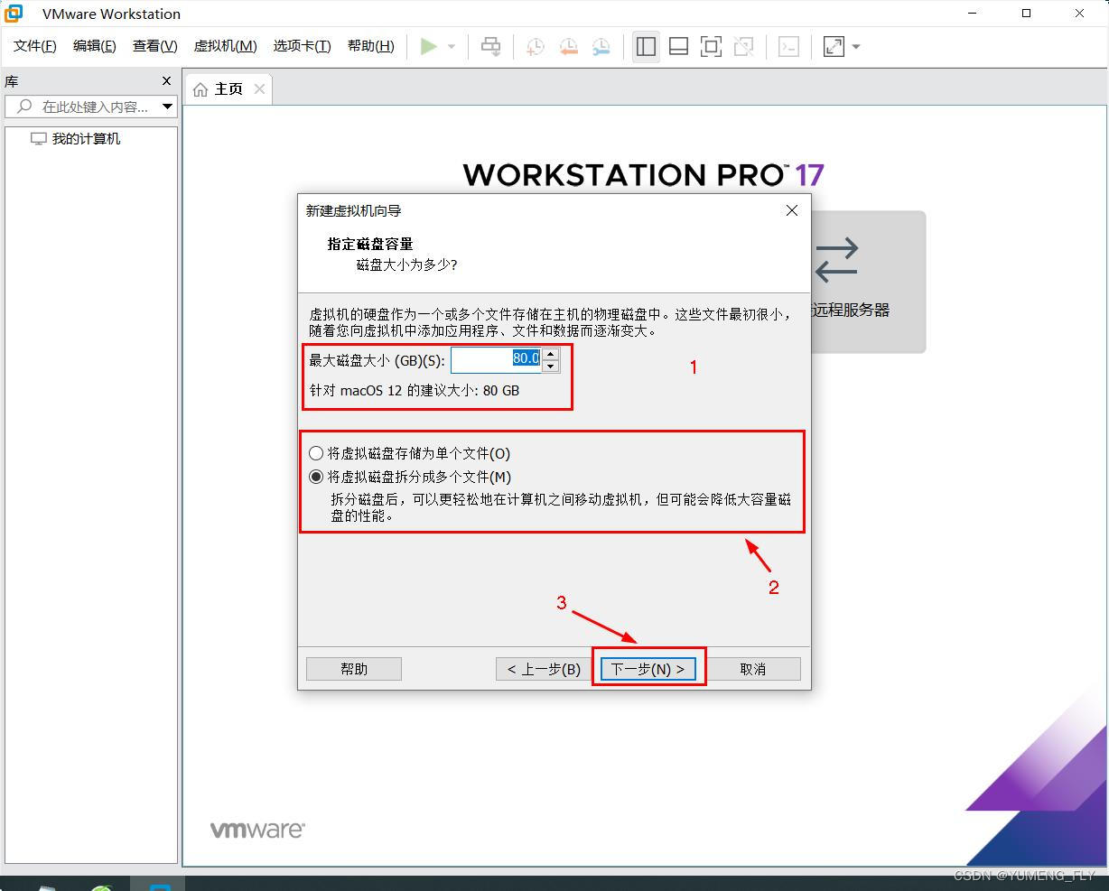The height and width of the screenshot is (891, 1109).
Task: Click the 远程服务器 connect tile
Action: (x=867, y=282)
